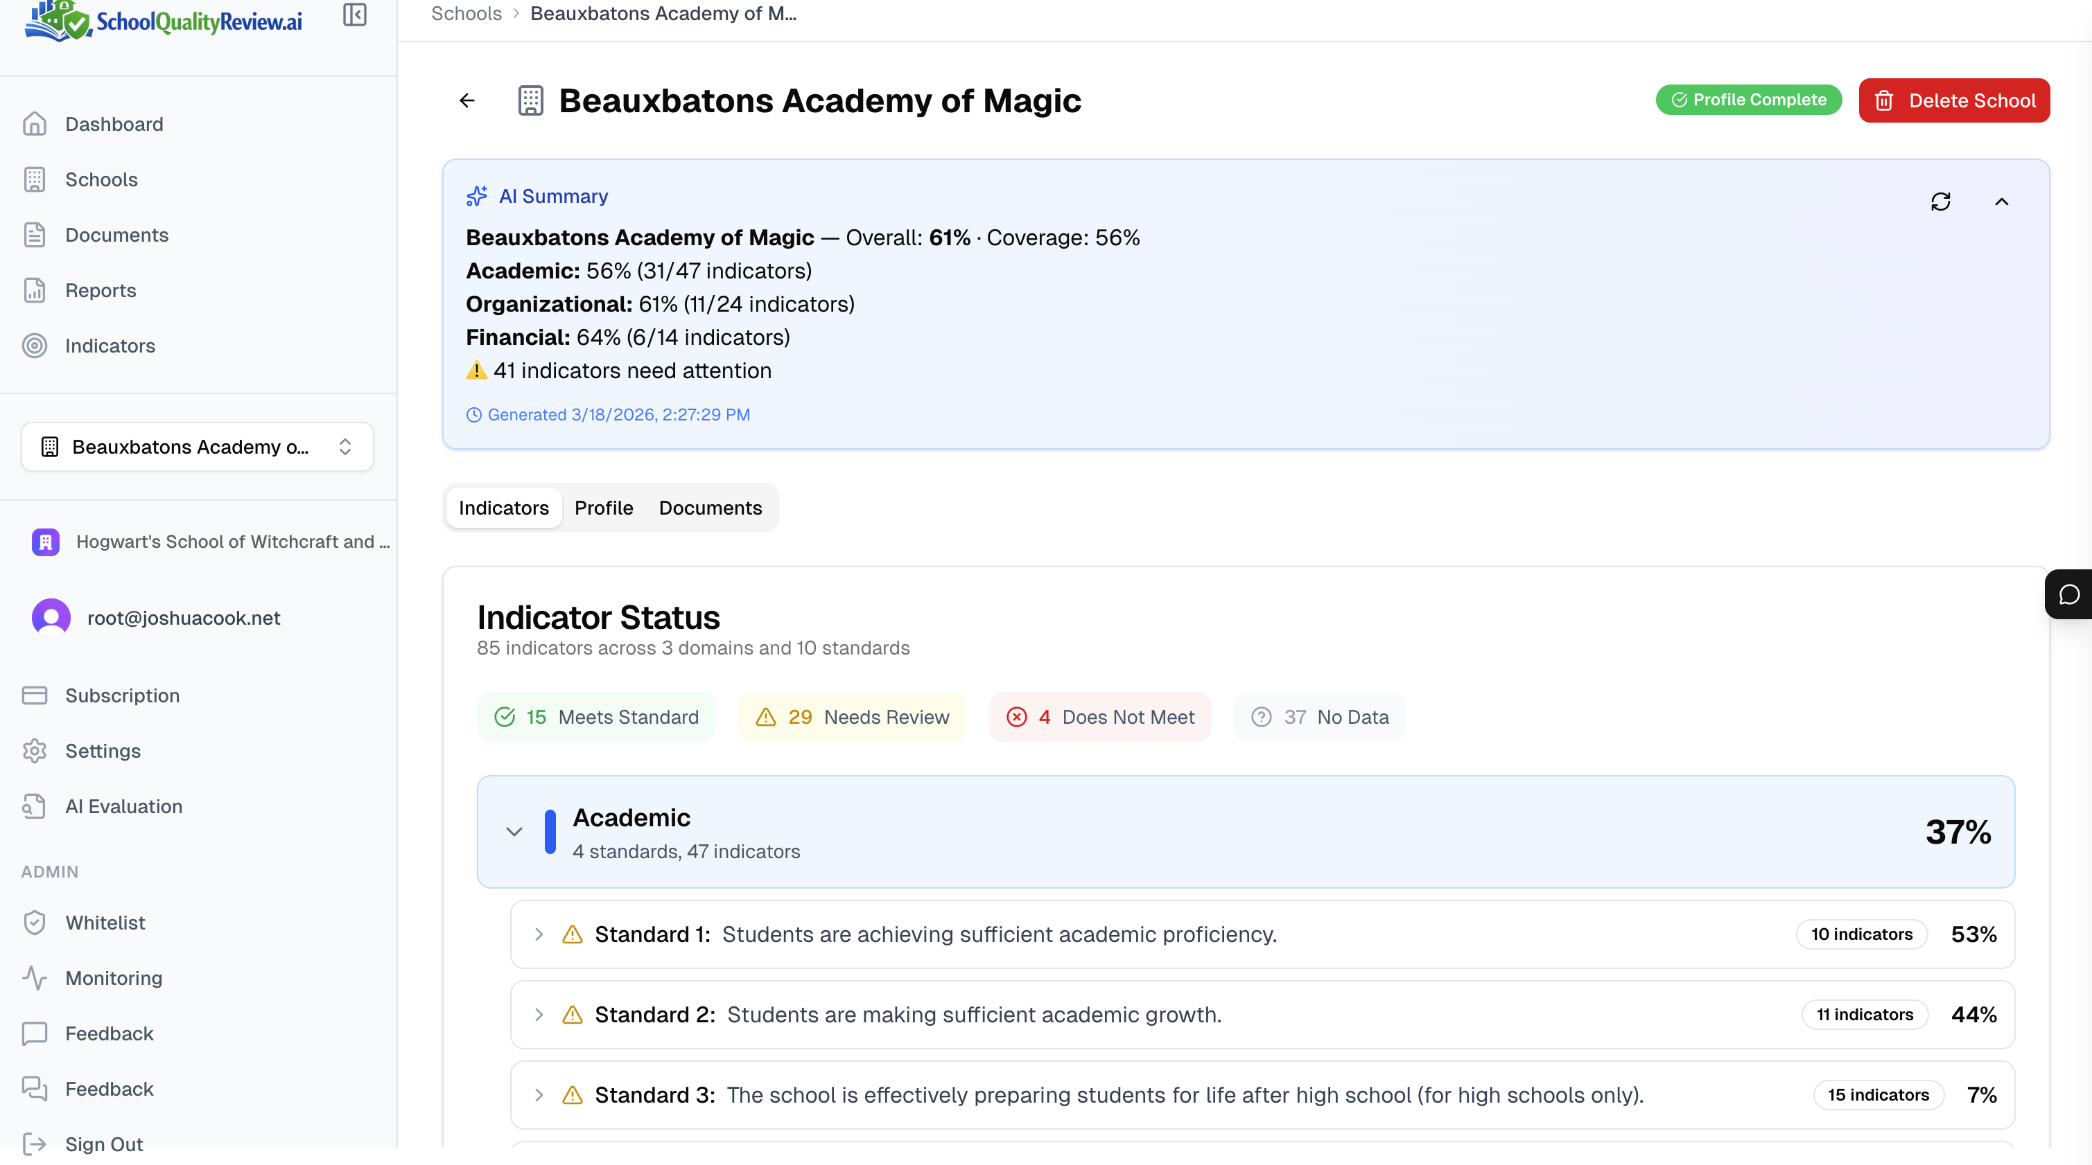This screenshot has height=1165, width=2092.
Task: Open the Dashboard from the sidebar
Action: 114,124
